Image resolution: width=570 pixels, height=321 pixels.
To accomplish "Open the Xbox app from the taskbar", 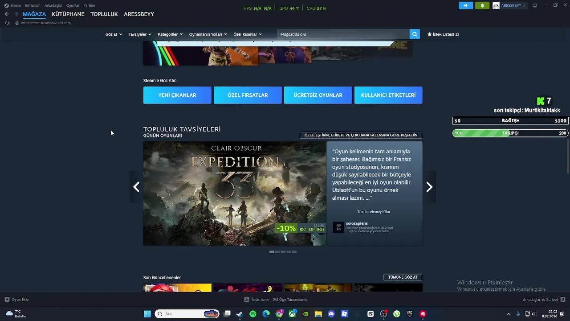I will point(292,314).
